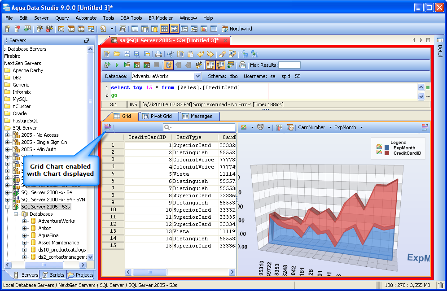Click the Northwind toolbar button

pos(237,29)
